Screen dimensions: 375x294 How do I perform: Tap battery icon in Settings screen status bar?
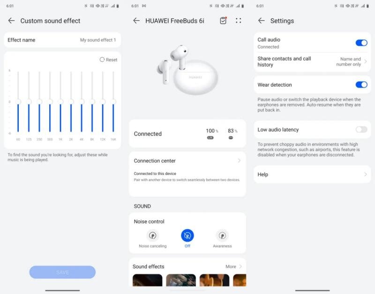point(367,6)
